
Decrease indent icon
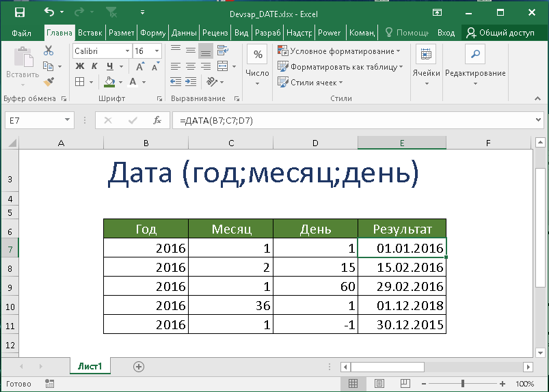coord(176,82)
